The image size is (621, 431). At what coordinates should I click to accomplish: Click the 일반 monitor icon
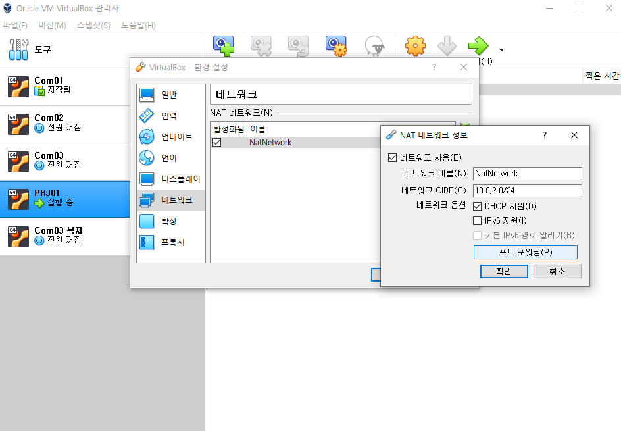147,95
